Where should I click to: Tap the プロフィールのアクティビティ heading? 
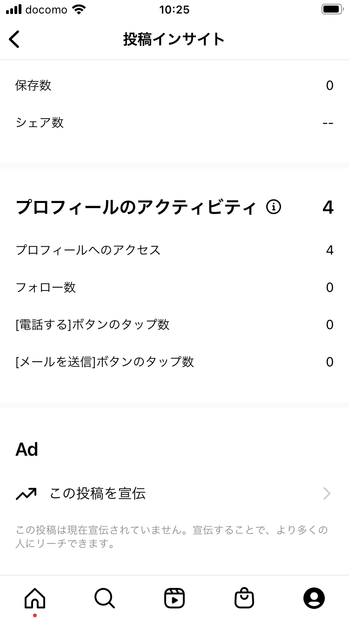coord(136,207)
